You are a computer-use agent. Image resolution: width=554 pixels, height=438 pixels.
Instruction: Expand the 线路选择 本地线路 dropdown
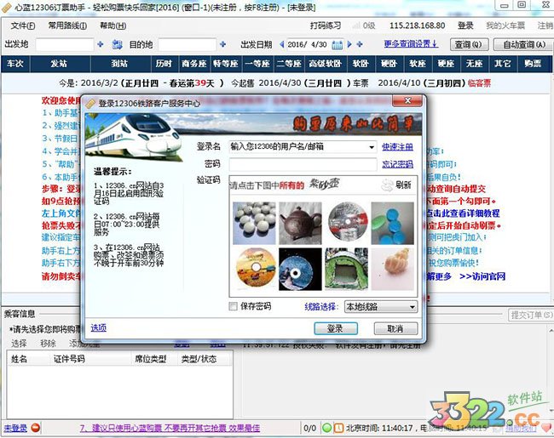pyautogui.click(x=380, y=306)
